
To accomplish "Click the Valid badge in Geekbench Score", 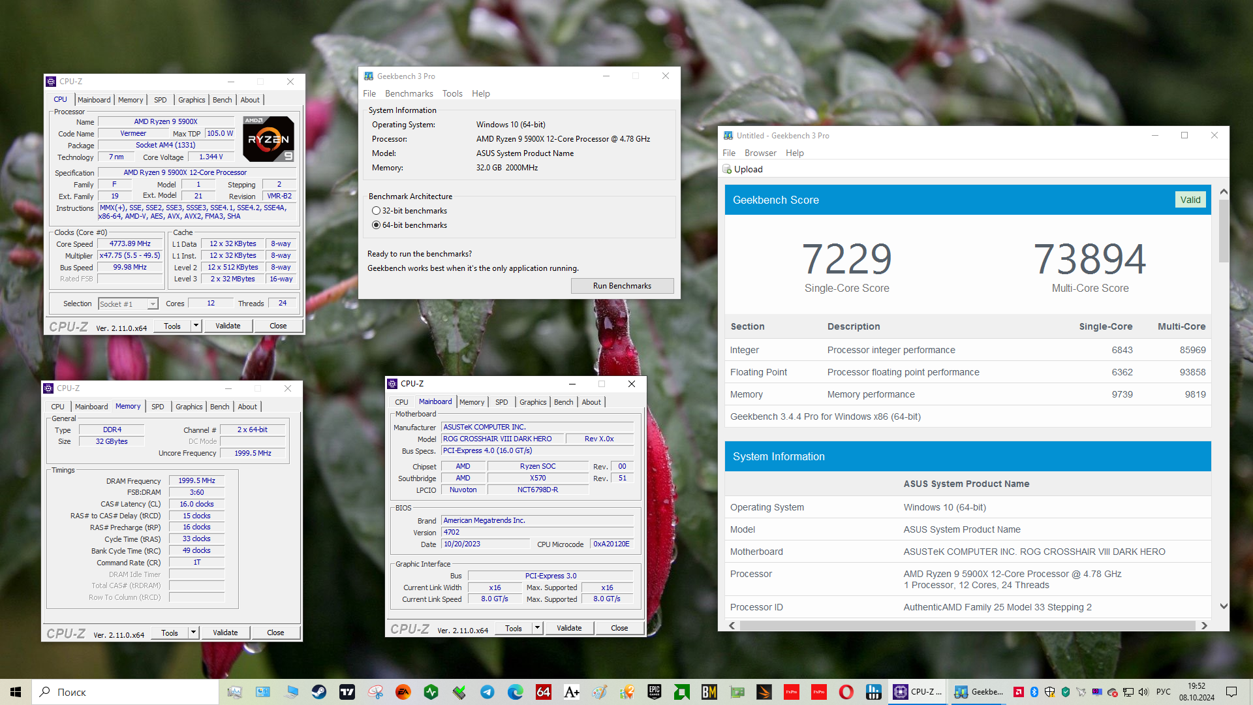I will 1190,200.
